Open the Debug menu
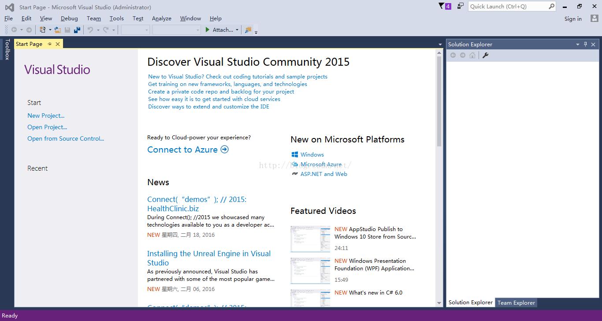The height and width of the screenshot is (321, 602). 69,19
